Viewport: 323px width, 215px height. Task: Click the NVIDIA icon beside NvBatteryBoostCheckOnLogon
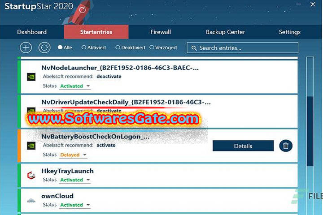31,146
